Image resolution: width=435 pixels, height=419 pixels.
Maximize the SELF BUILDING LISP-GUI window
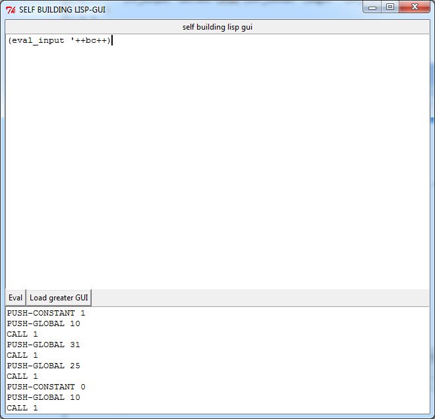click(390, 7)
